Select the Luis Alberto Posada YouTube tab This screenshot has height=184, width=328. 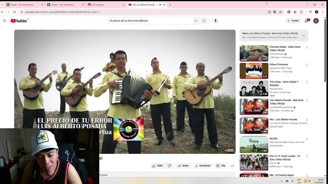(x=147, y=5)
